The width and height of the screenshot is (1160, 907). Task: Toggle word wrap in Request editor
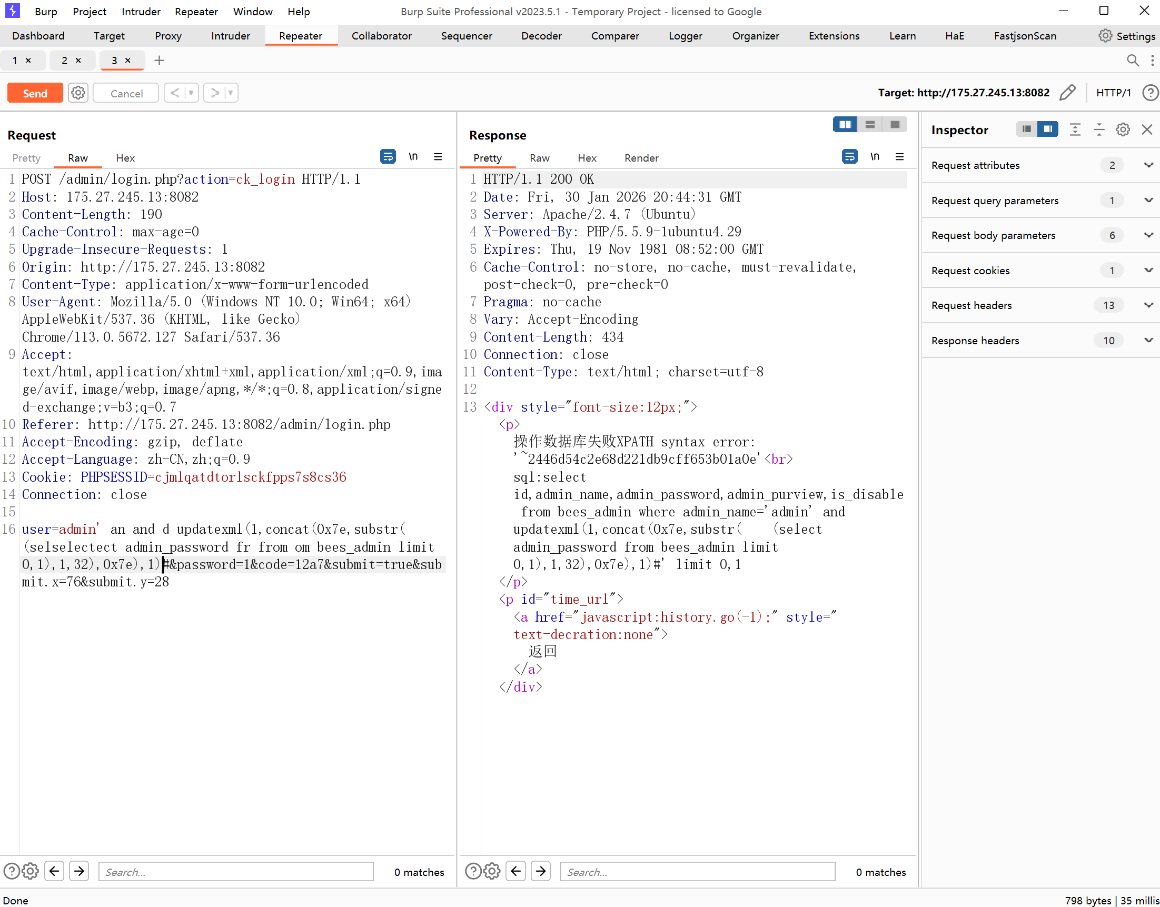(x=388, y=157)
